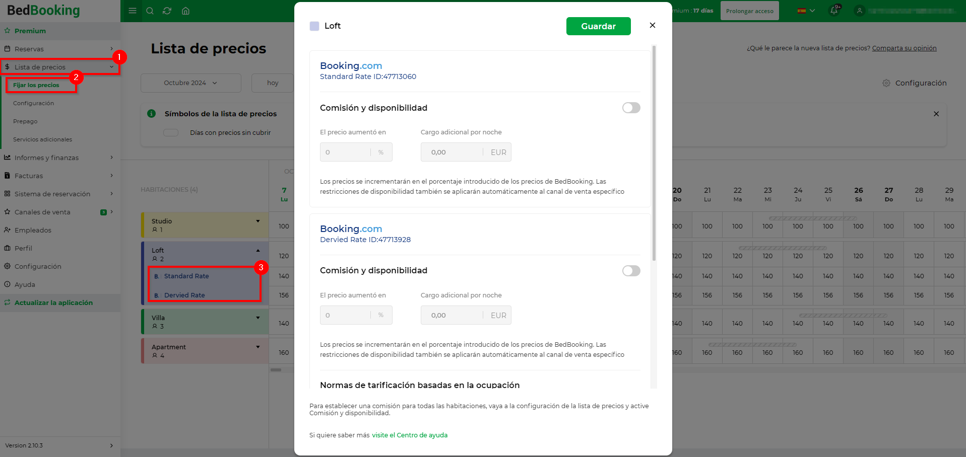Click the dialog vertical scrollbar

point(654,153)
